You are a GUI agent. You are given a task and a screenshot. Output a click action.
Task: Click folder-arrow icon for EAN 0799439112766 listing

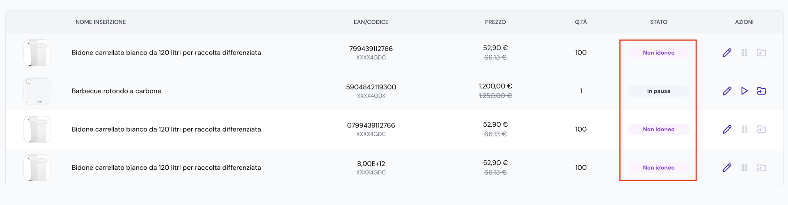761,129
